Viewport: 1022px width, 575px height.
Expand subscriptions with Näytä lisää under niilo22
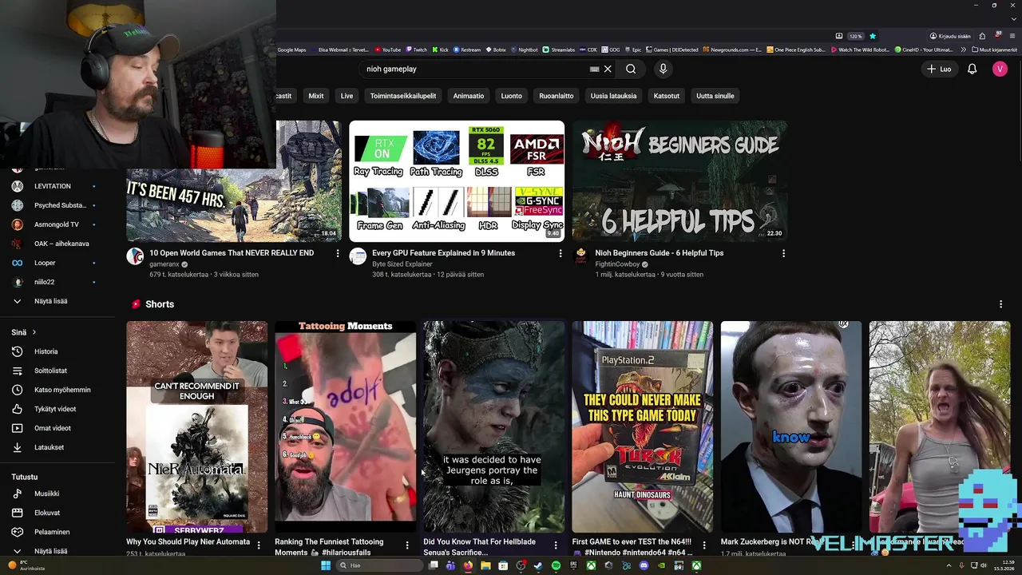[x=56, y=301]
